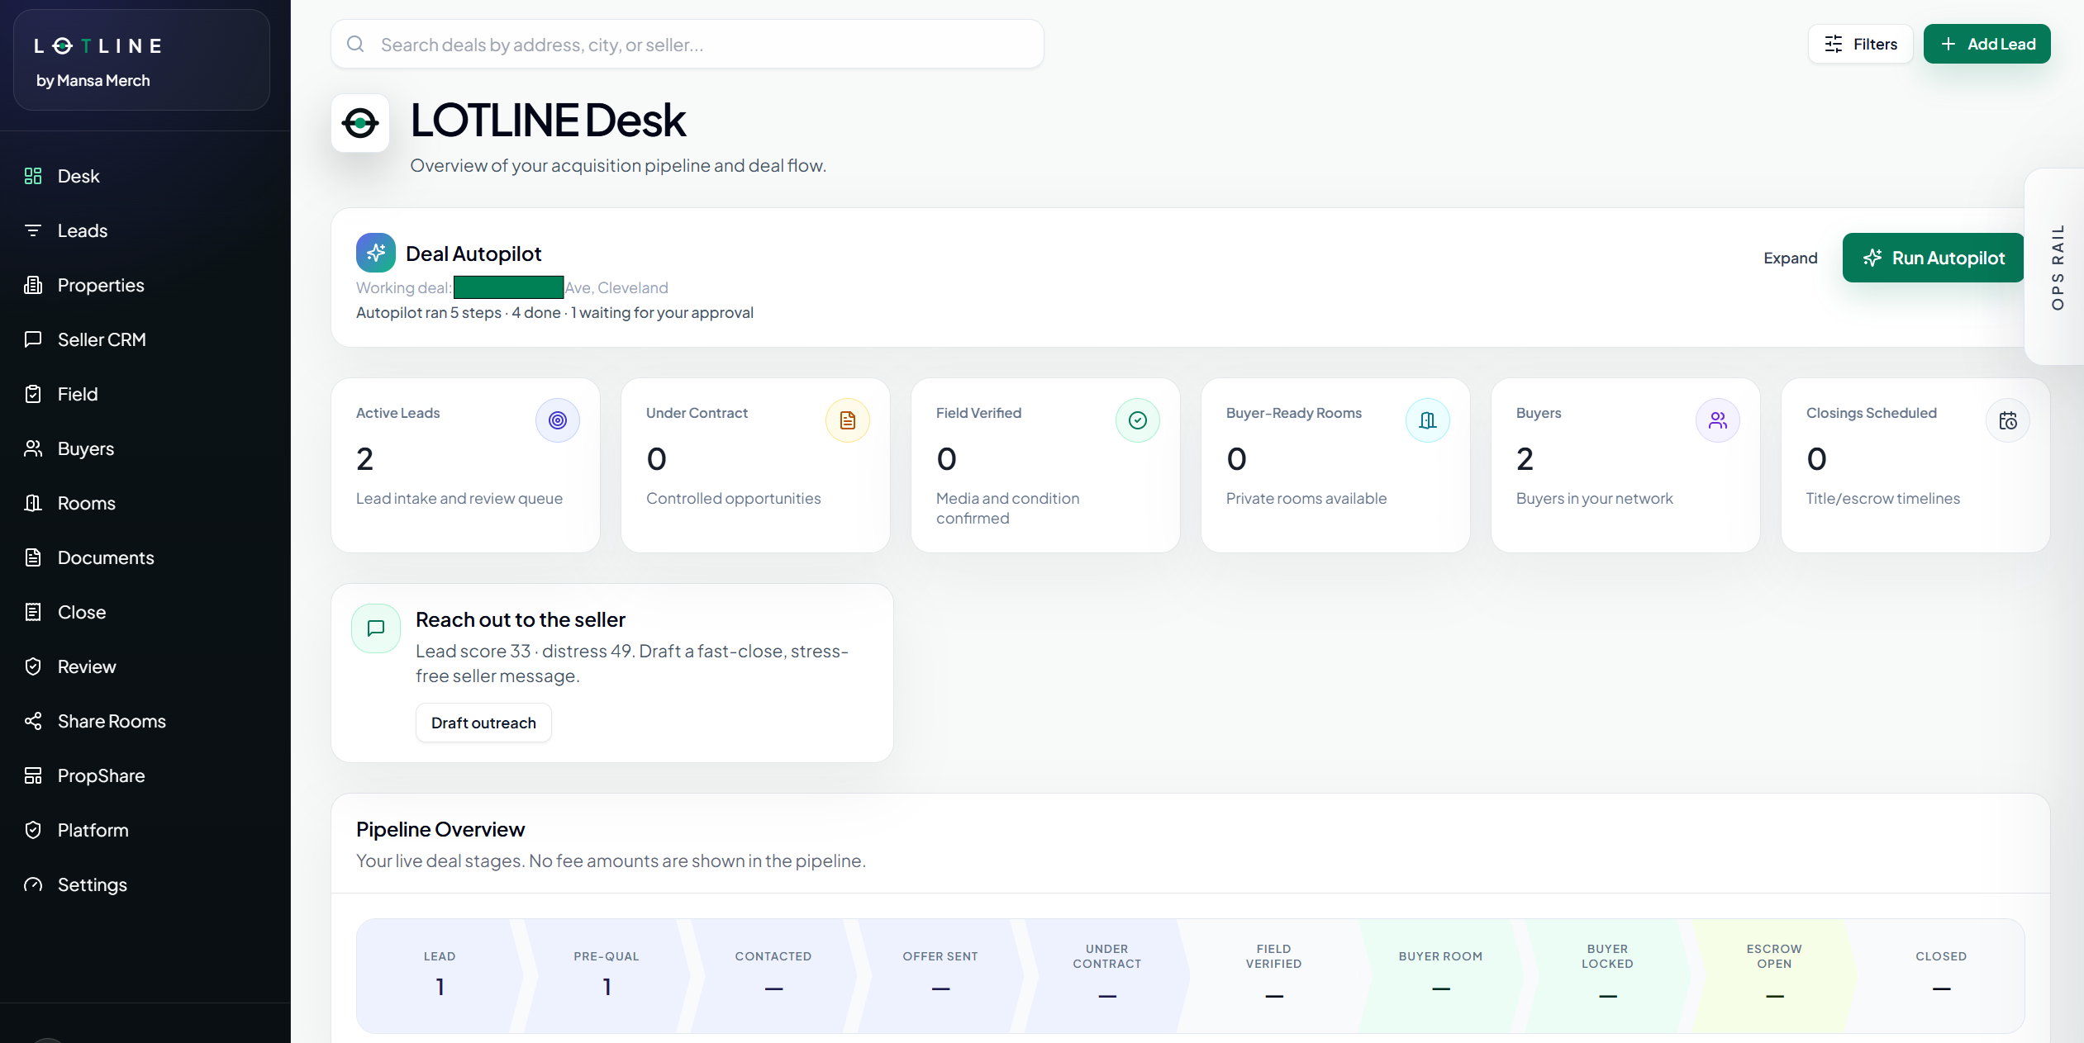Open the Settings menu item
The width and height of the screenshot is (2084, 1043).
click(93, 884)
